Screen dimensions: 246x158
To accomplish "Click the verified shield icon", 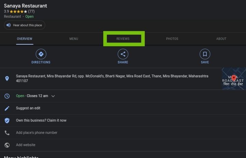I will pyautogui.click(x=7, y=121).
